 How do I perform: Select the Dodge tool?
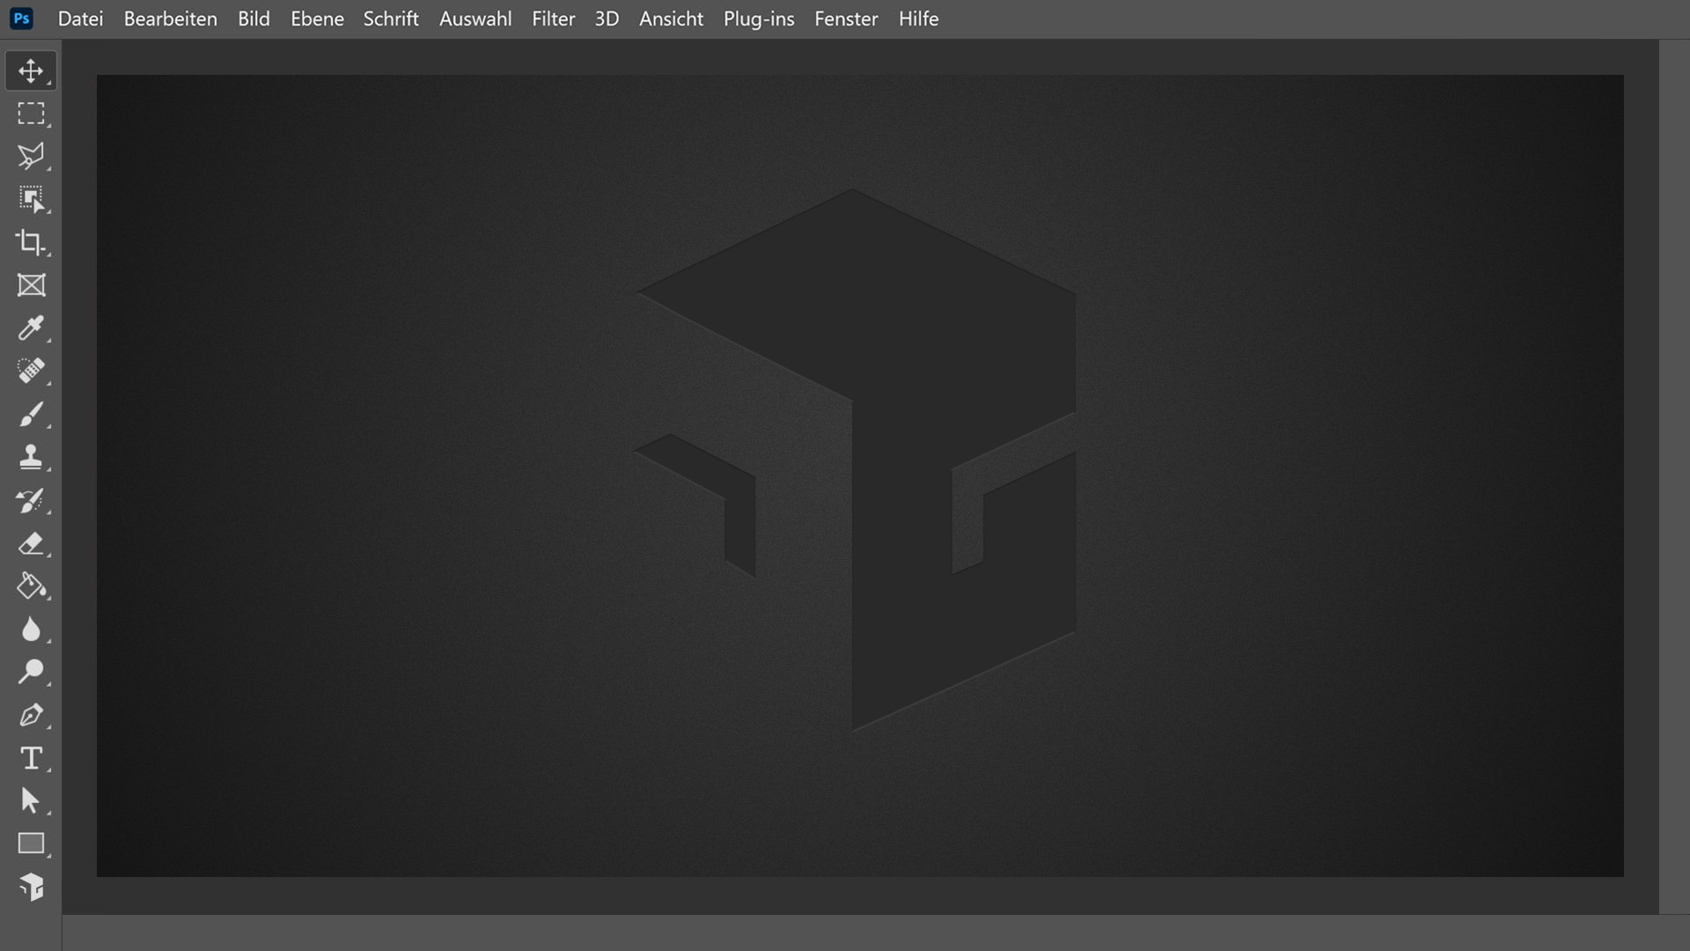click(31, 672)
